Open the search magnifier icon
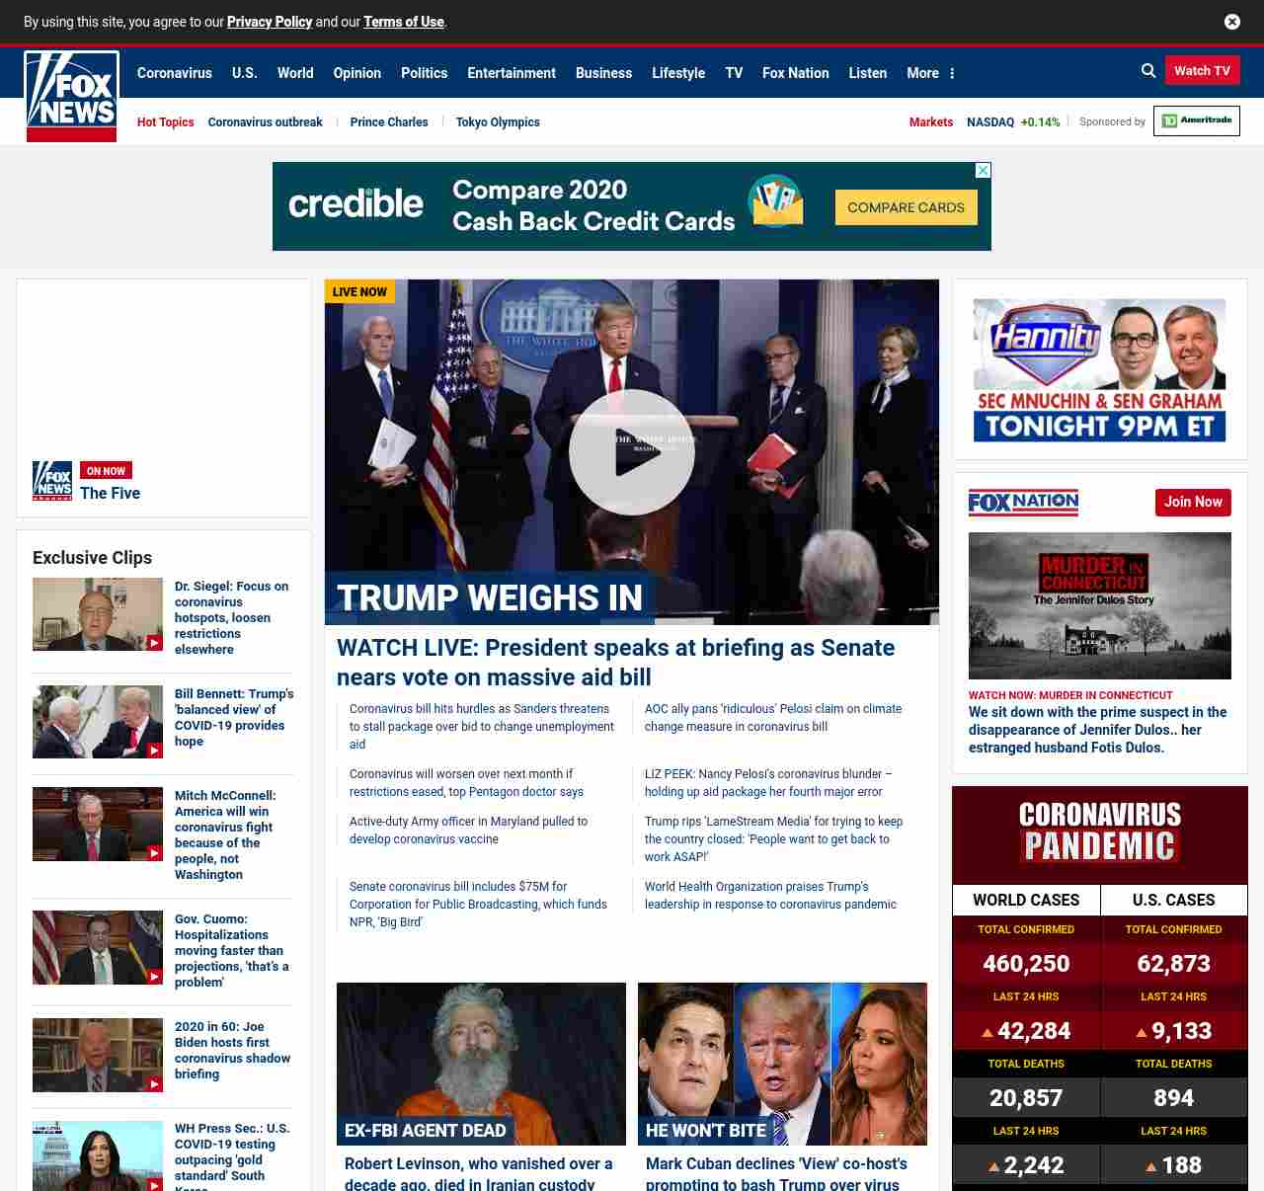Viewport: 1264px width, 1191px height. (x=1148, y=71)
